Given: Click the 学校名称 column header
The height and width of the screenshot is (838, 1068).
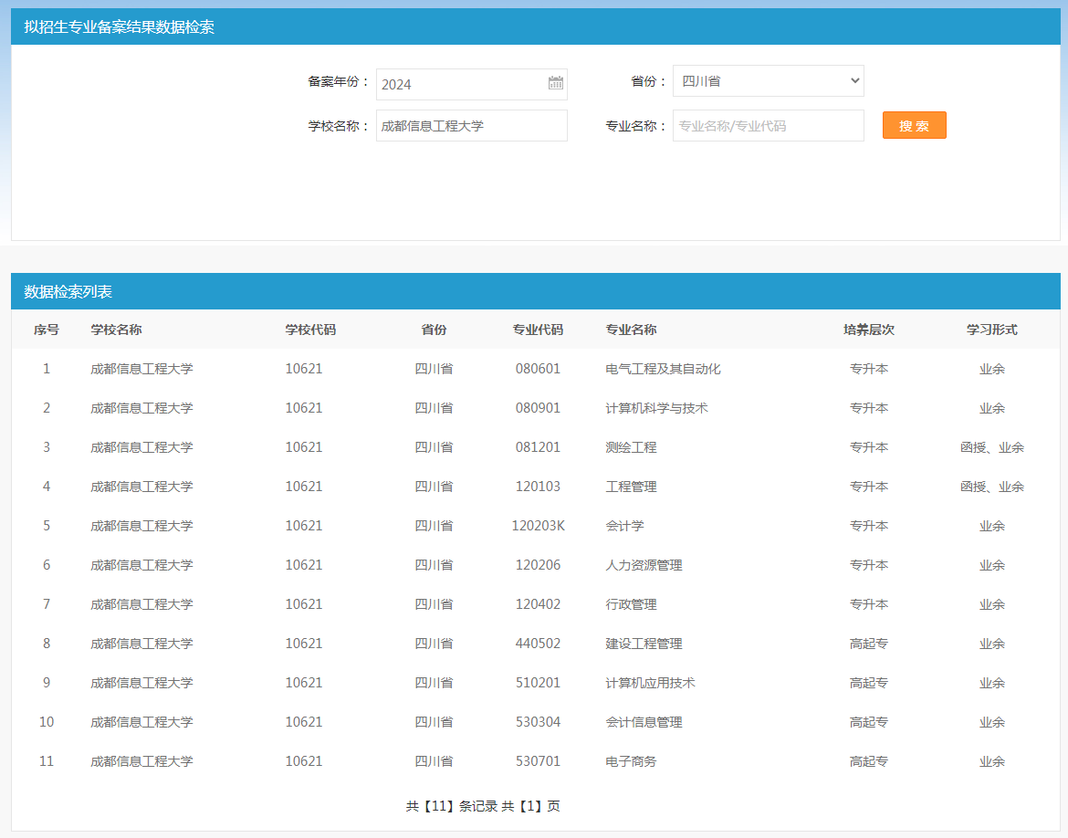Looking at the screenshot, I should [116, 330].
